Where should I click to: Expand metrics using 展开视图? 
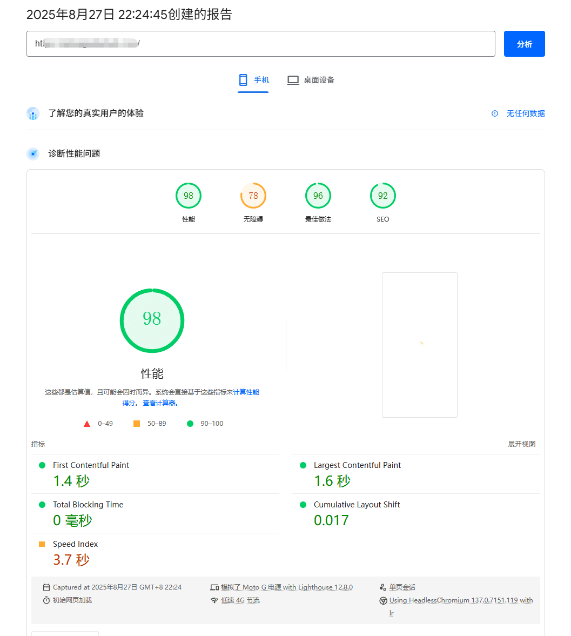pyautogui.click(x=521, y=444)
